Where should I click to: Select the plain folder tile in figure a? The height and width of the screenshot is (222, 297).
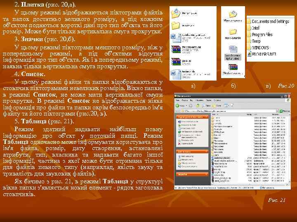tap(183, 25)
